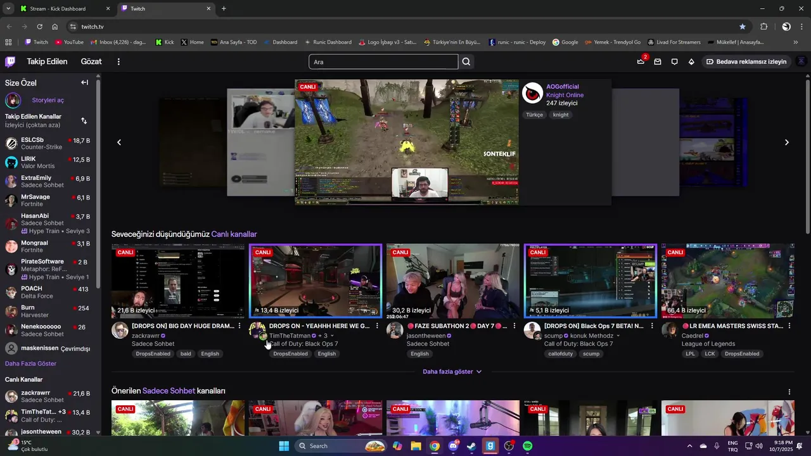Show the next carousel stream
The width and height of the screenshot is (811, 456).
pyautogui.click(x=786, y=142)
